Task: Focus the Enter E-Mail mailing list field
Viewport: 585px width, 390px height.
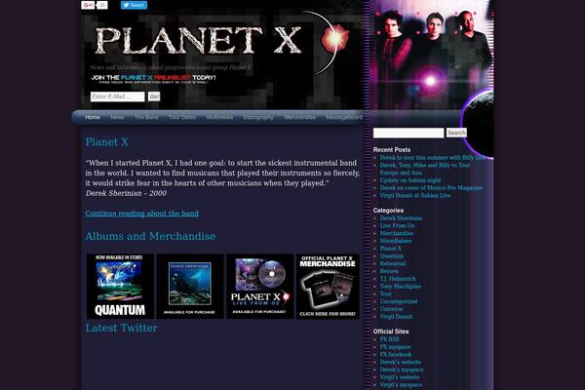Action: point(118,97)
